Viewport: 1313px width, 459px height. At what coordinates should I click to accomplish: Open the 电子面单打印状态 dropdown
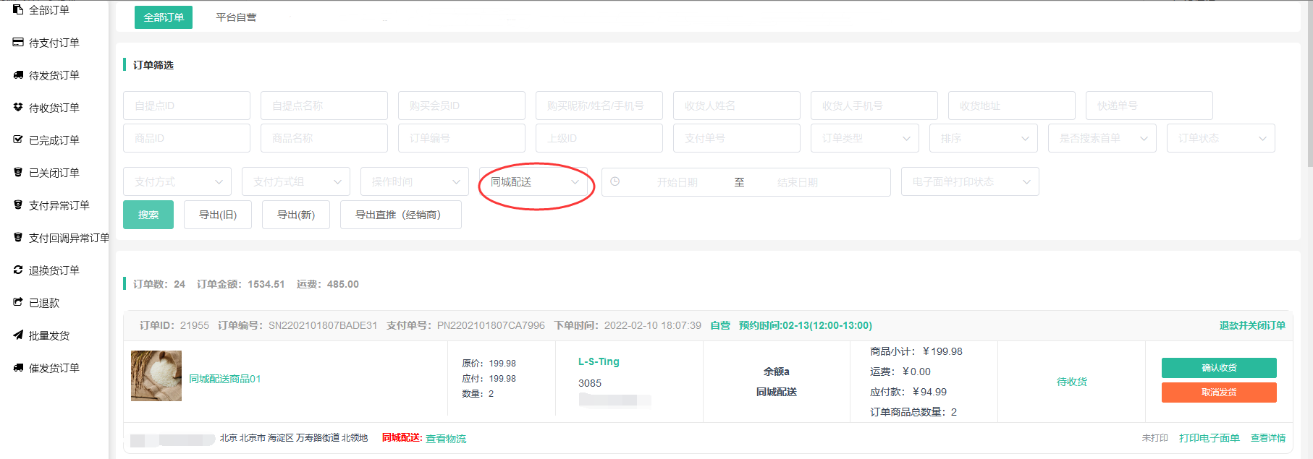coord(969,182)
